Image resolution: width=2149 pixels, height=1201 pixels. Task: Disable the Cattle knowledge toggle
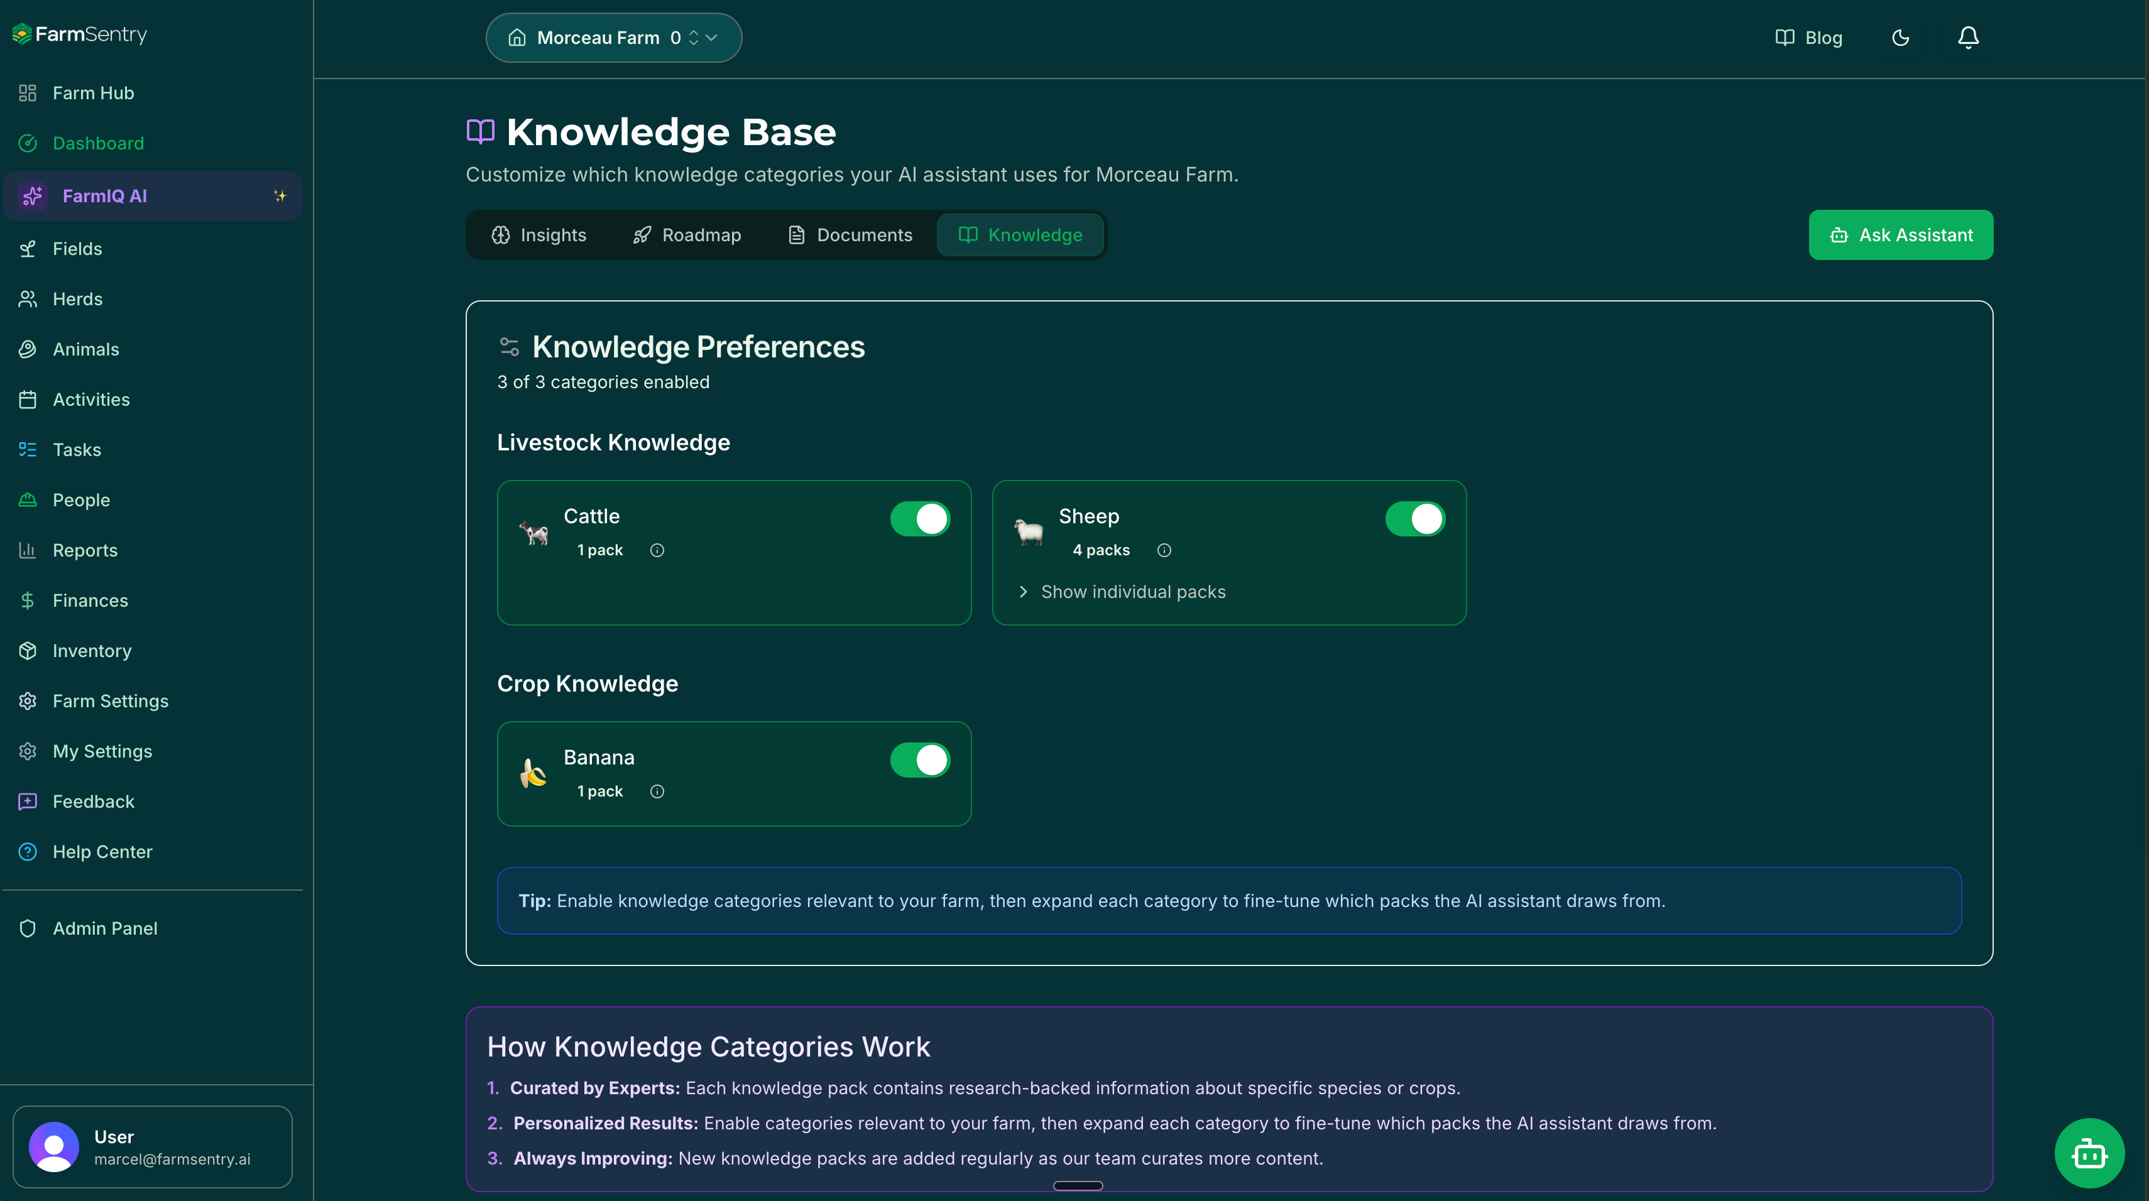click(x=920, y=519)
